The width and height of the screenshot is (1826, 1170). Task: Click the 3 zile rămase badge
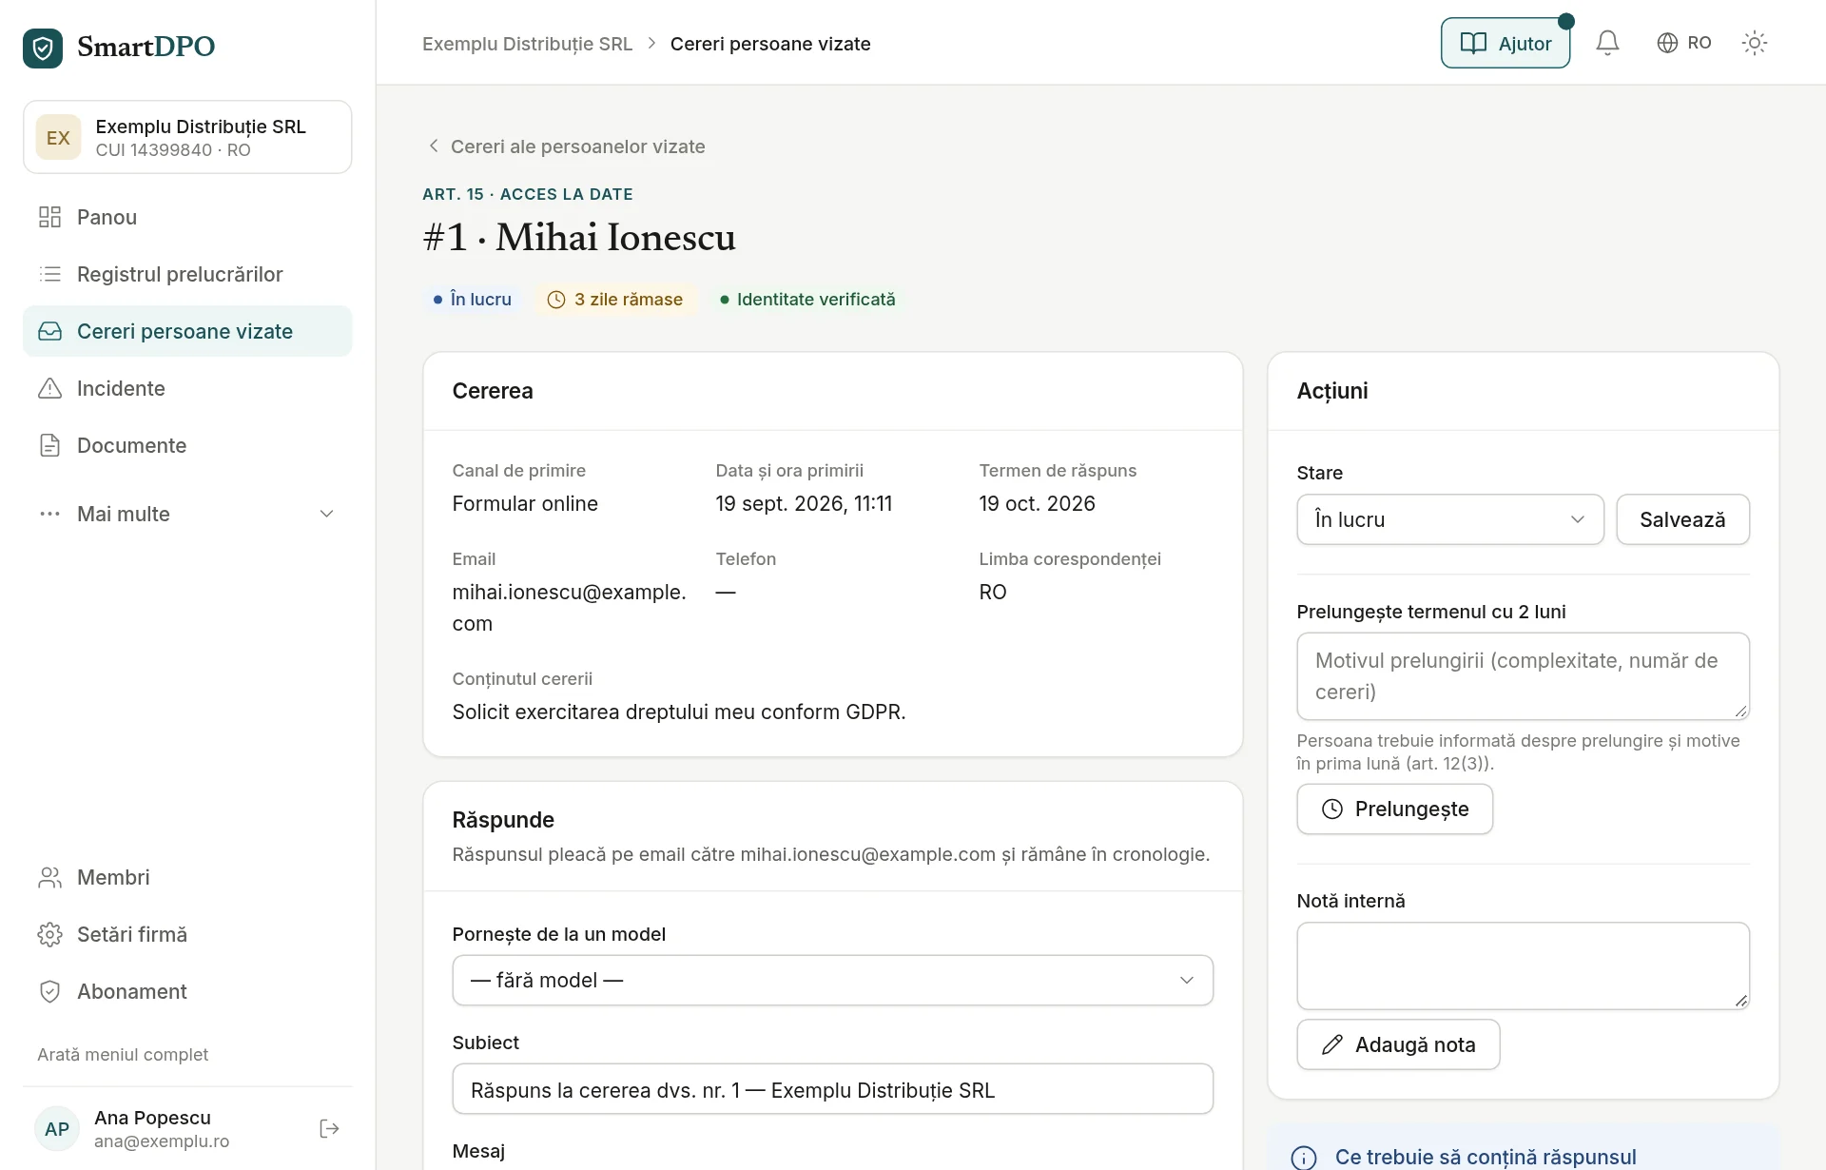click(615, 299)
